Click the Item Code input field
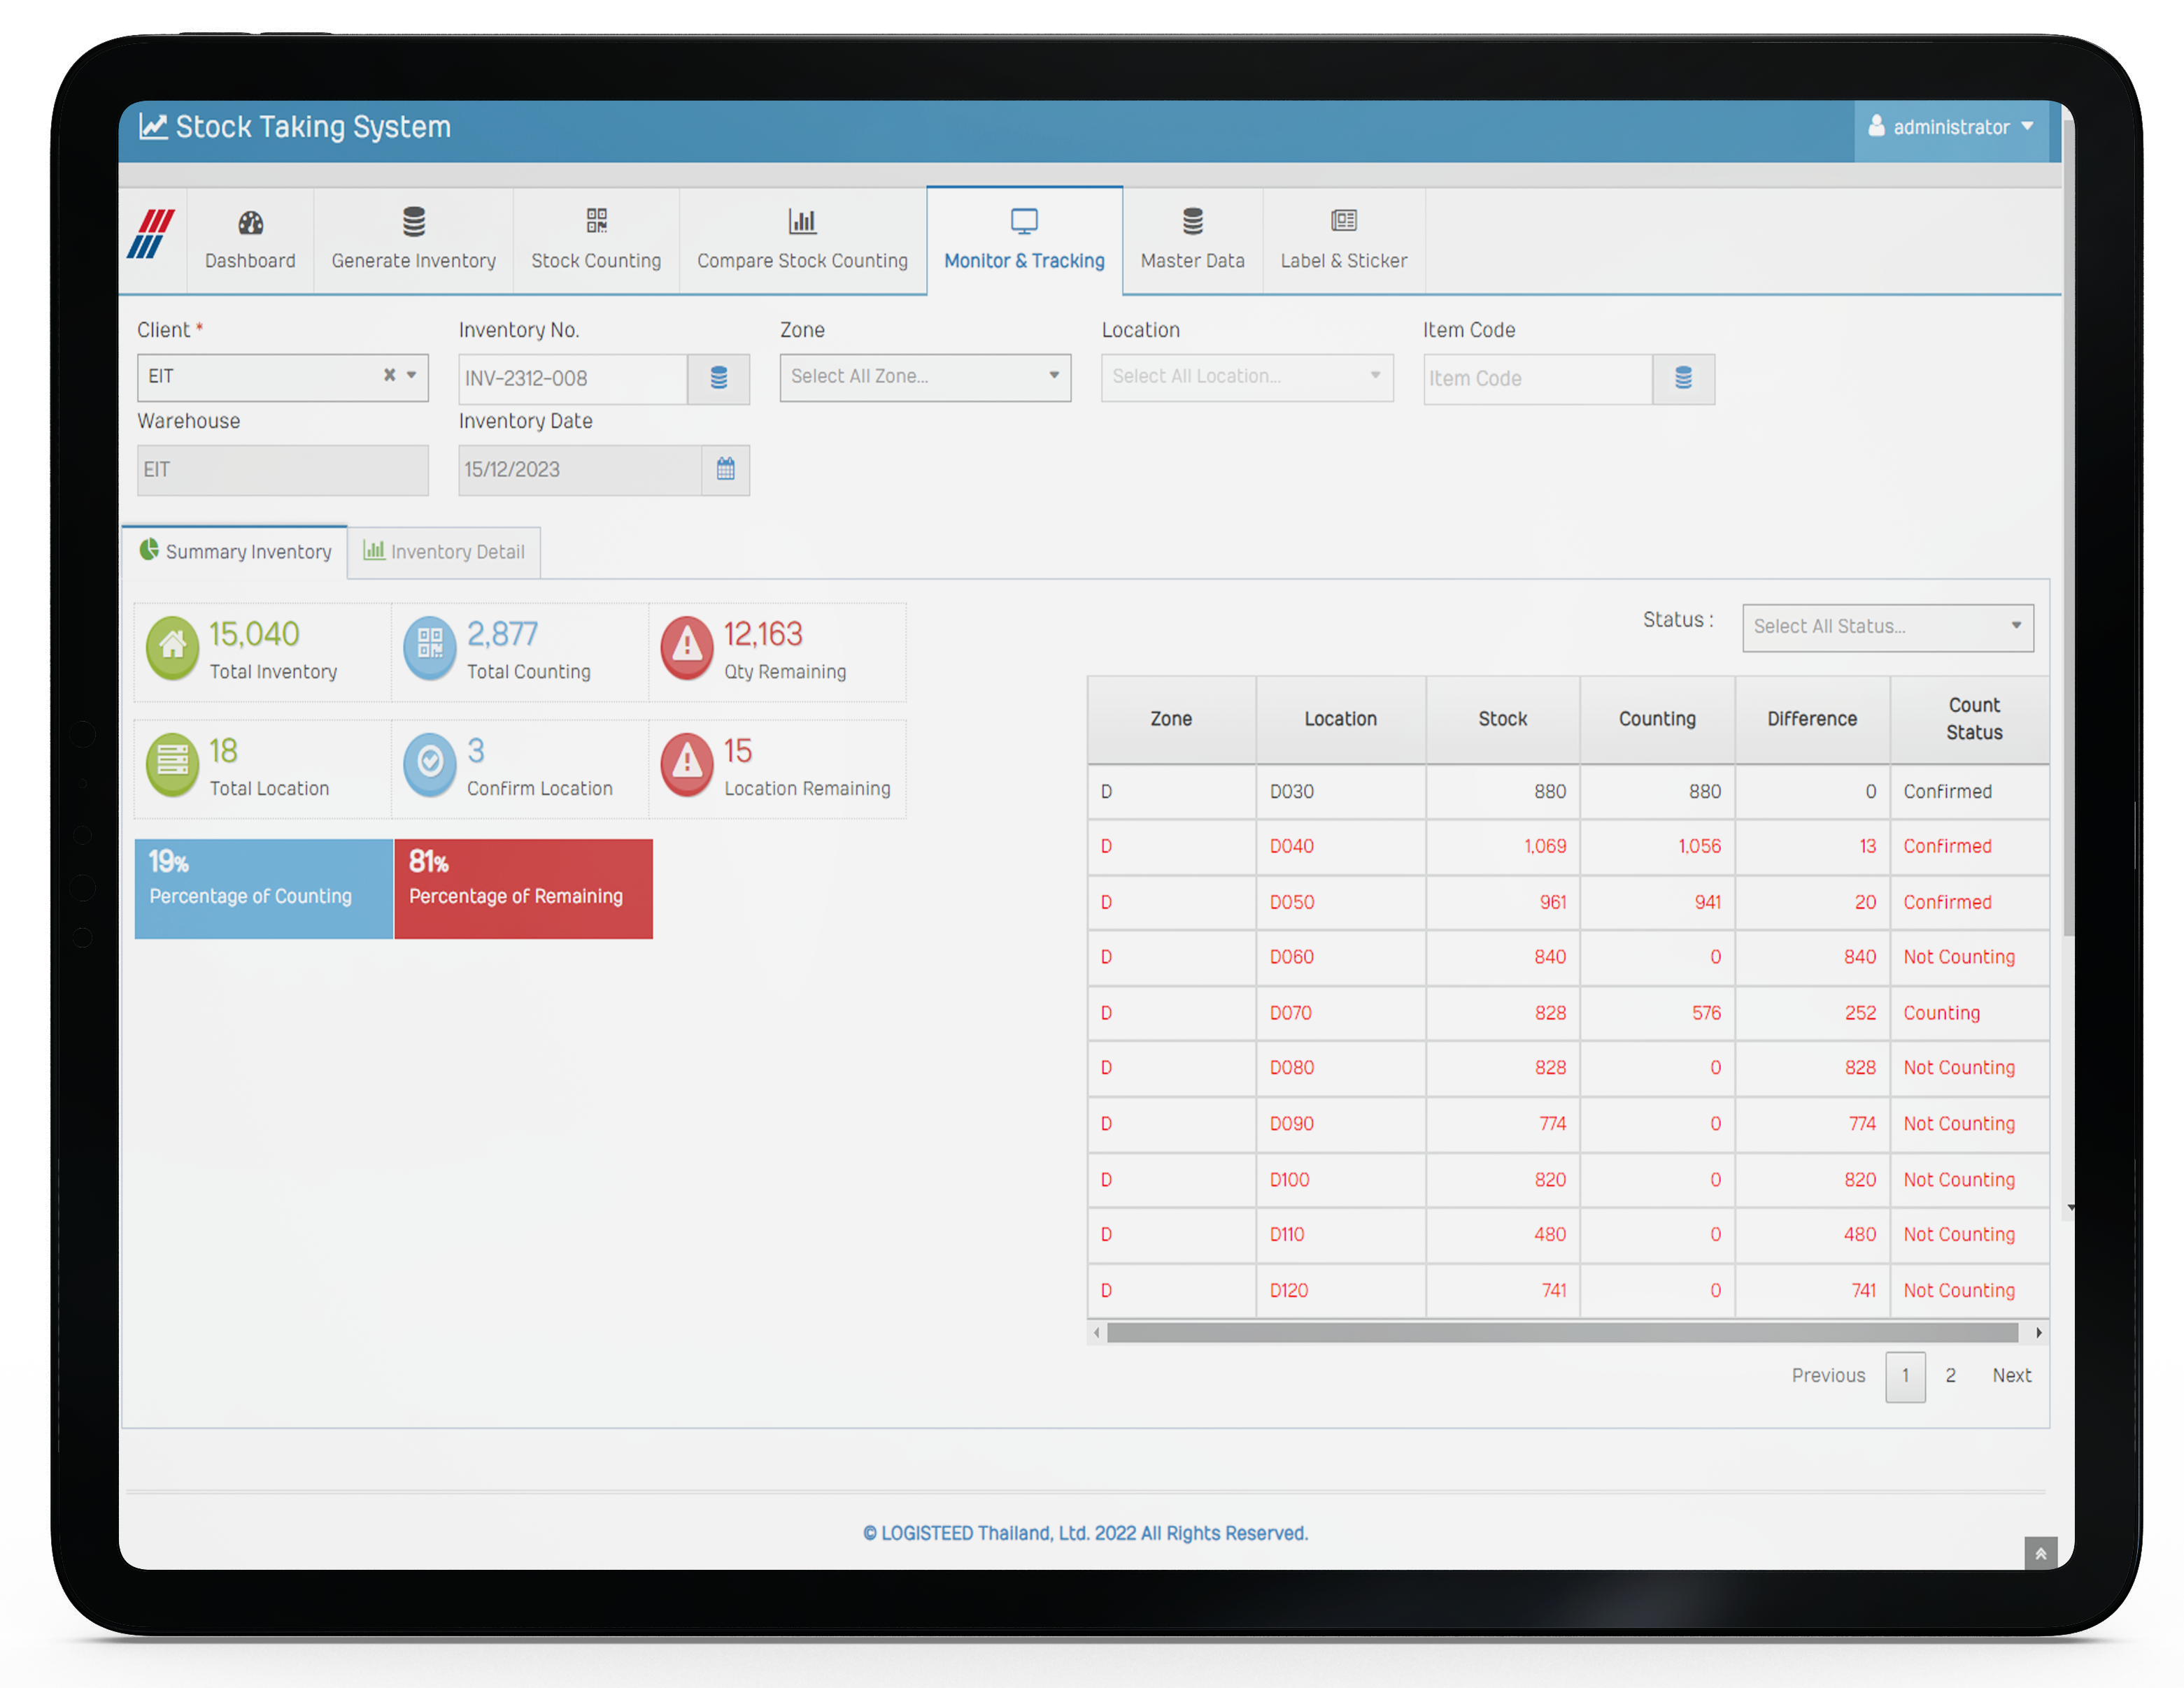The width and height of the screenshot is (2184, 1688). (1536, 379)
